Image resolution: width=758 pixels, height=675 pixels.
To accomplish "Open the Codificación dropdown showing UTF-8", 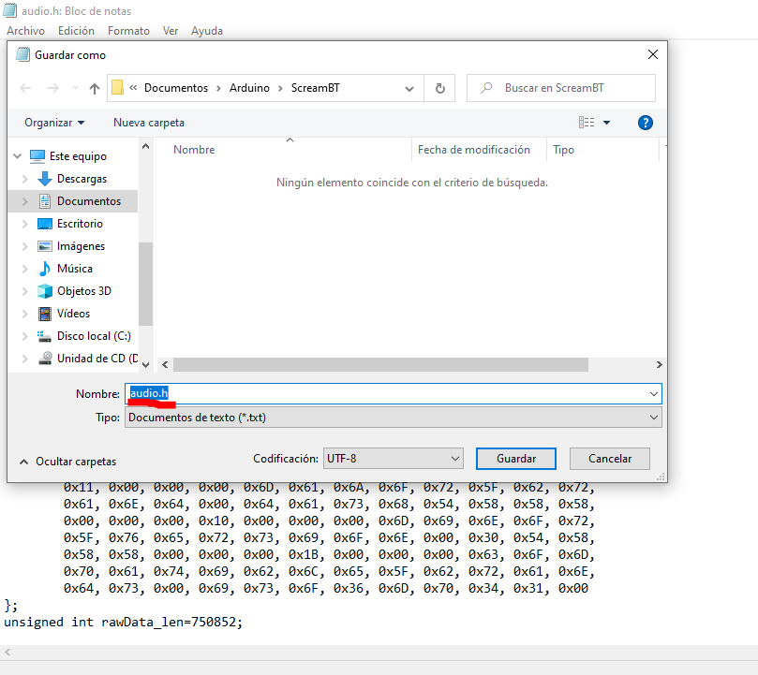I will [x=393, y=458].
